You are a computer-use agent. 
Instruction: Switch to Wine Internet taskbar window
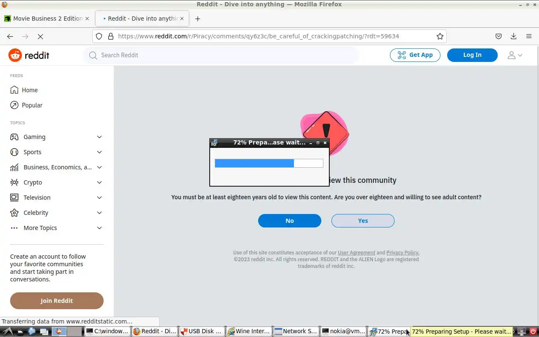click(x=249, y=332)
